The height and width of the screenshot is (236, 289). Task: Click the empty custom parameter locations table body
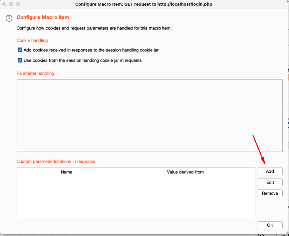tap(136, 197)
